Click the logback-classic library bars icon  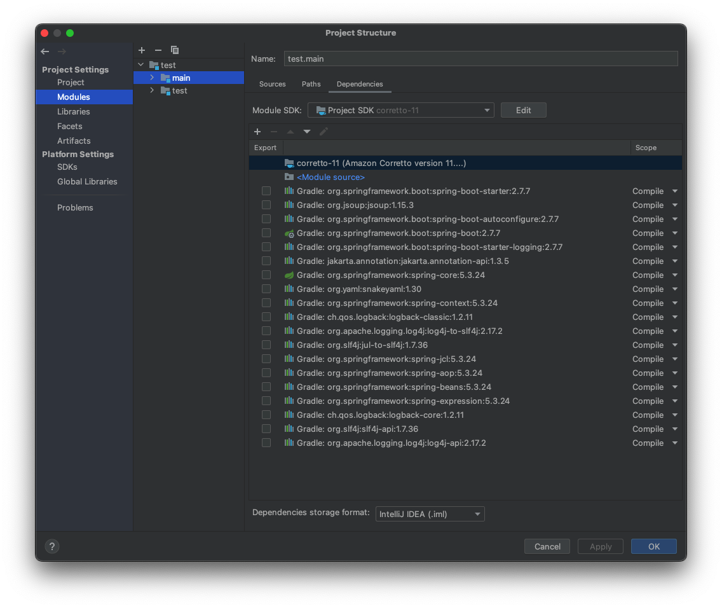point(289,317)
